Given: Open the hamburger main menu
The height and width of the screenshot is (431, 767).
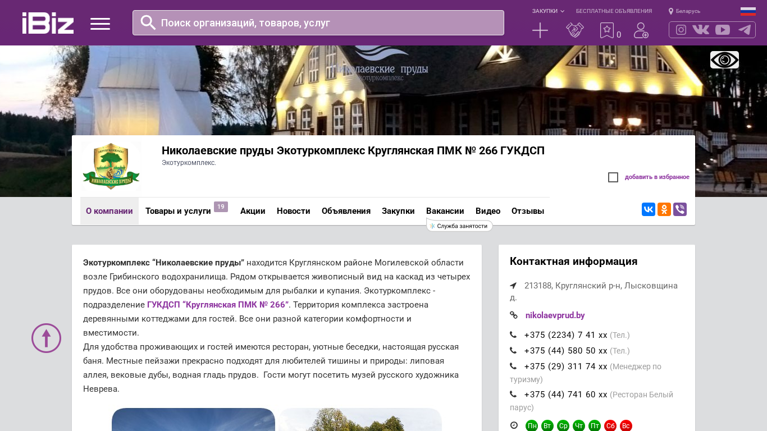Looking at the screenshot, I should (100, 24).
